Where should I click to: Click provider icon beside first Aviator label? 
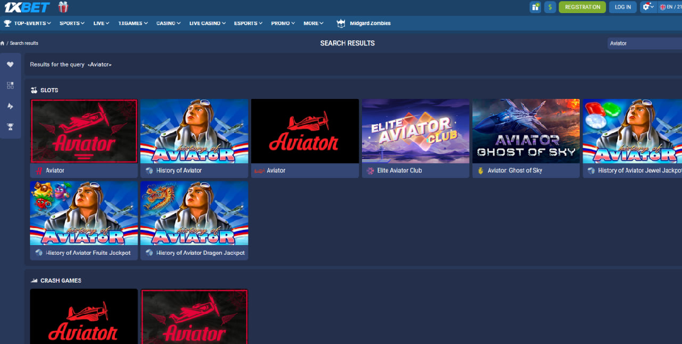point(39,171)
